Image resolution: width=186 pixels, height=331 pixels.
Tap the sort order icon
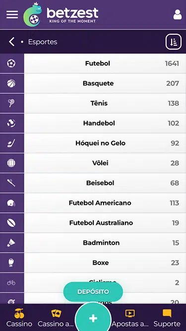click(173, 42)
